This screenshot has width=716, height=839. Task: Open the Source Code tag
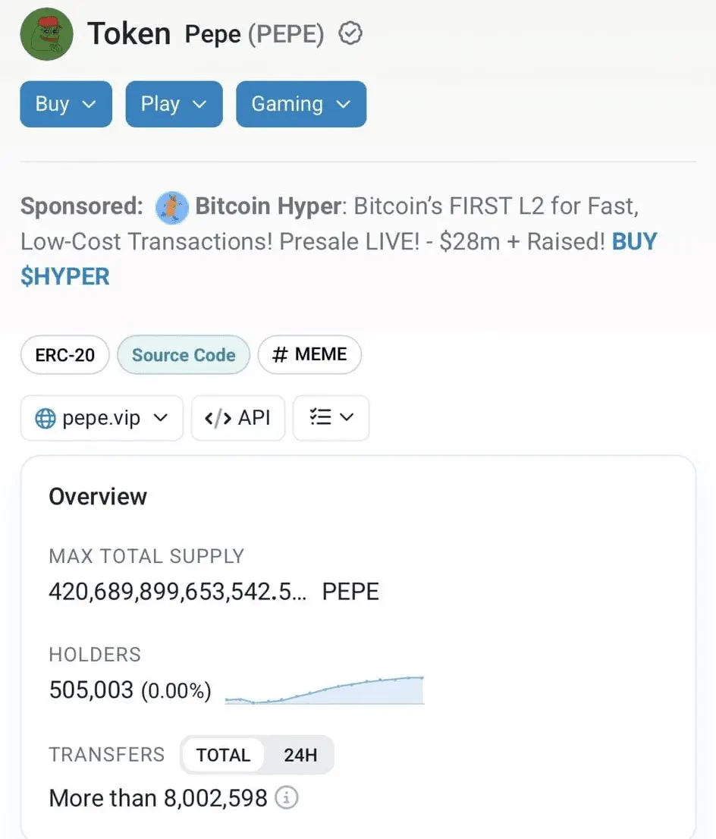click(184, 355)
